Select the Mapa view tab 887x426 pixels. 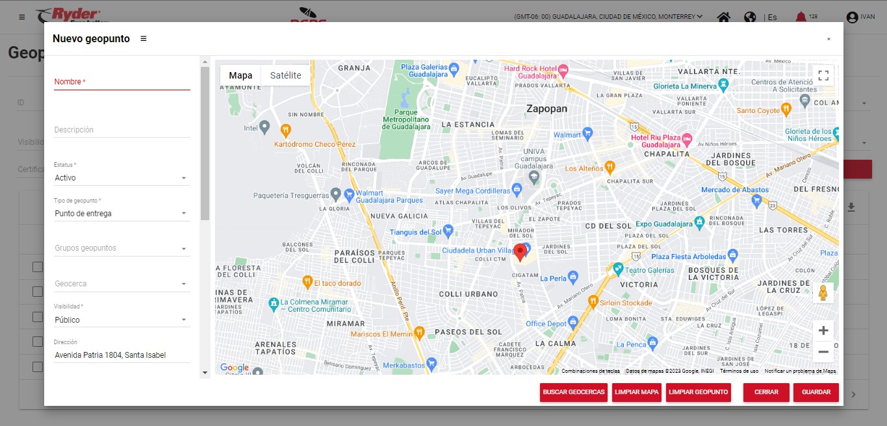coord(240,75)
